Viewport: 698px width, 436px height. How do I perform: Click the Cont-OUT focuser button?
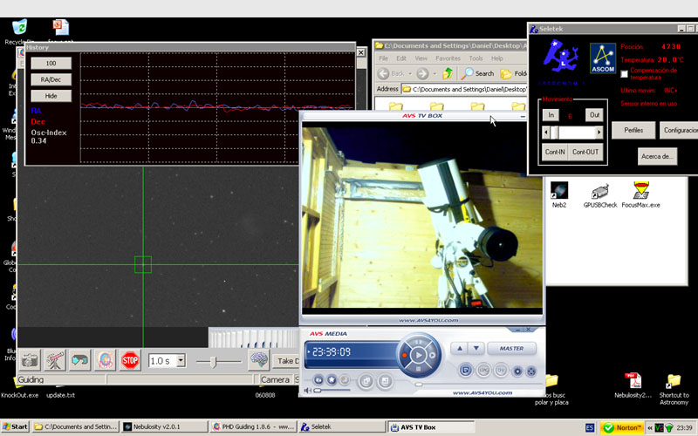585,152
